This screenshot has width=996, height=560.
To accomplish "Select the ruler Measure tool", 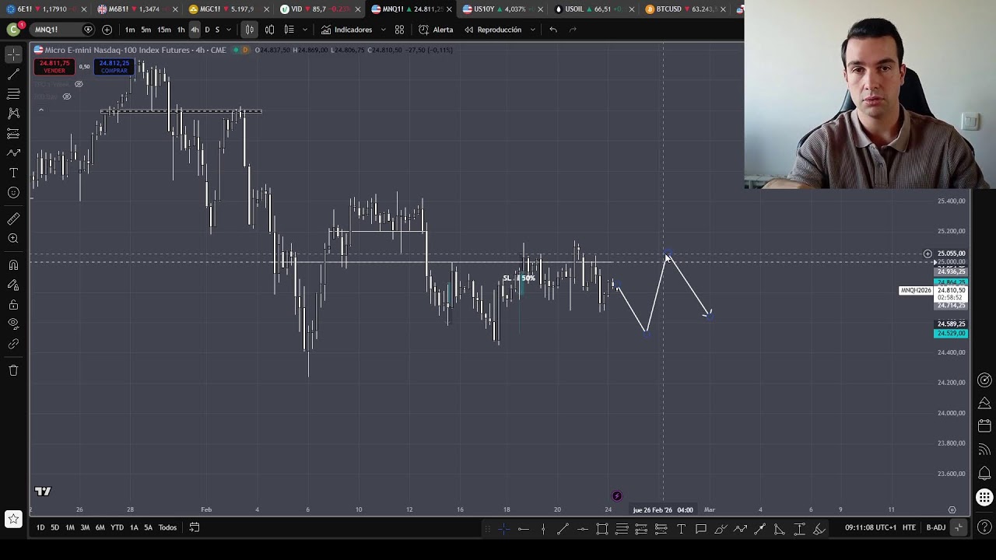I will (13, 219).
